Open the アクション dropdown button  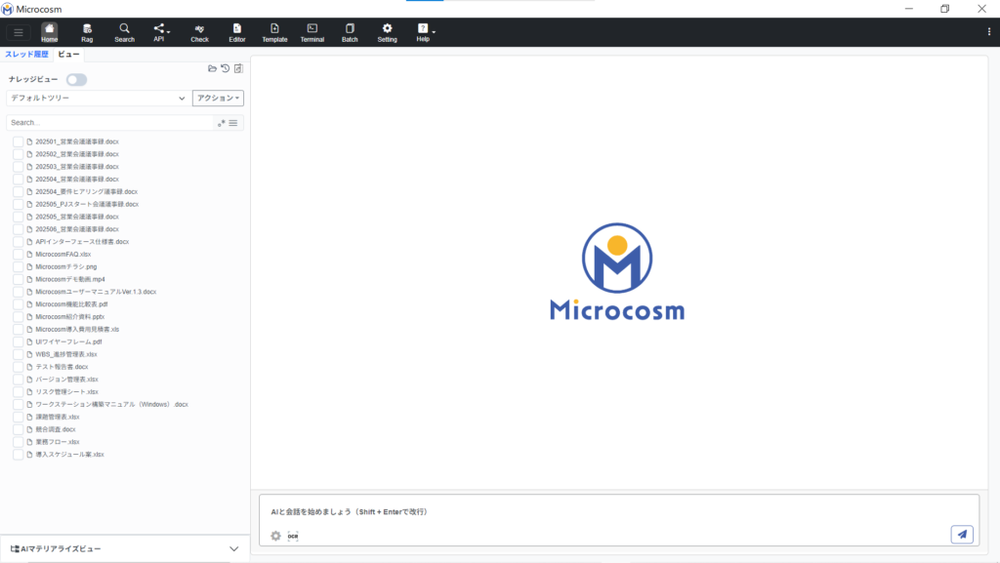point(218,99)
